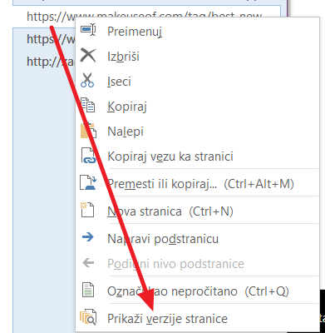This screenshot has width=325, height=333.
Task: Select Kopiraj vezu ka stranici
Action: pyautogui.click(x=197, y=157)
